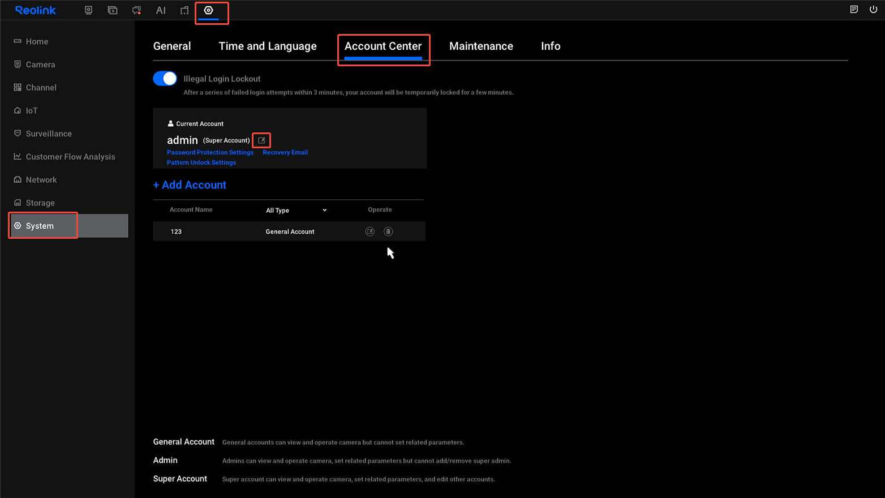Click the edit icon next to admin account

(x=261, y=140)
